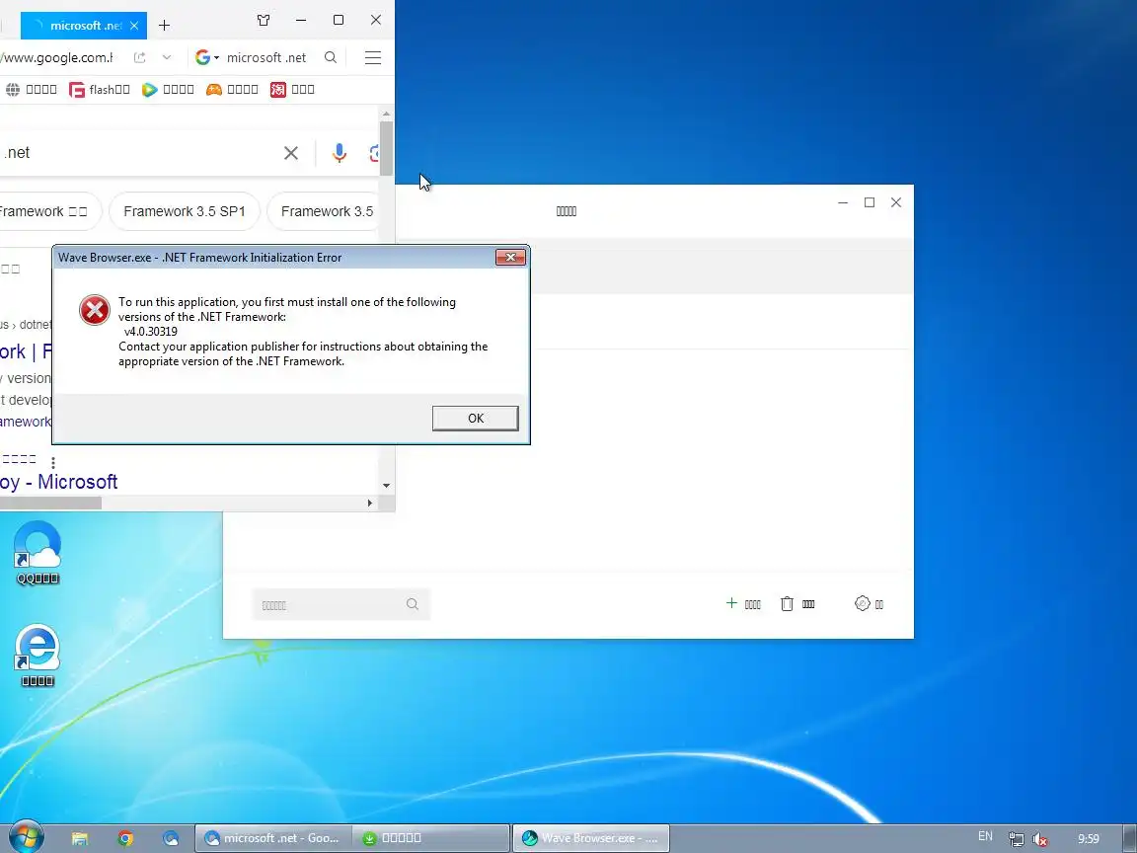Switch to the green download manager taskbar button
The image size is (1137, 853).
pos(431,838)
